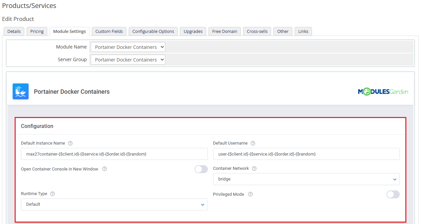Viewport: 421px width, 224px height.
Task: Click the Portainer Docker Containers panel title
Action: click(72, 92)
